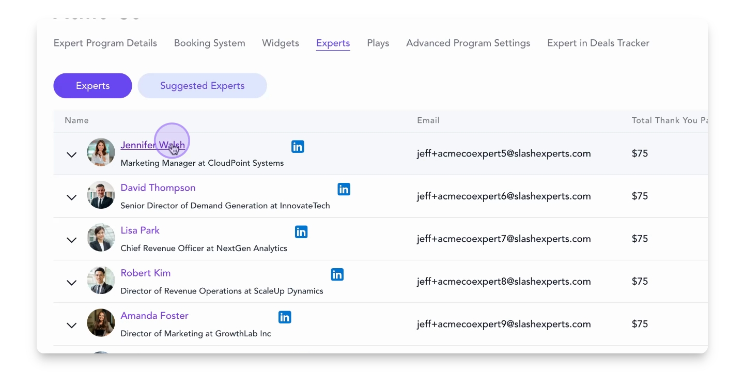
Task: Open the Widgets tab
Action: coord(281,43)
